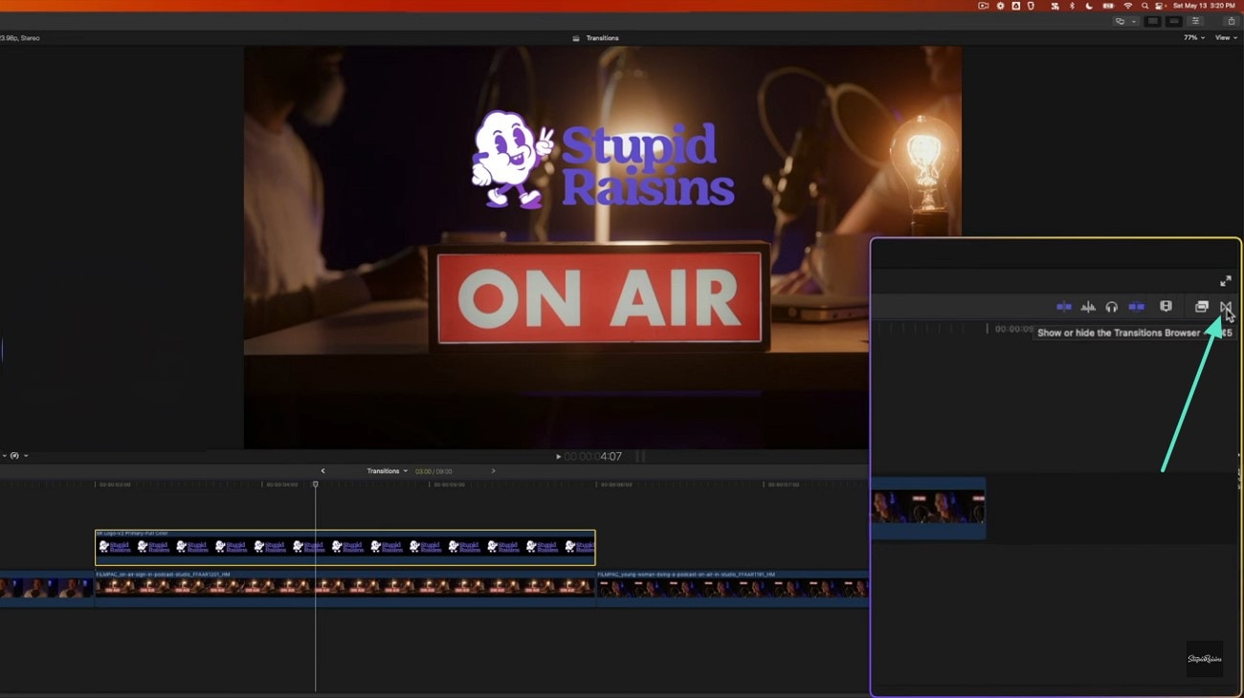Click screen recording camera menu bar icon
The image size is (1244, 698).
(983, 6)
